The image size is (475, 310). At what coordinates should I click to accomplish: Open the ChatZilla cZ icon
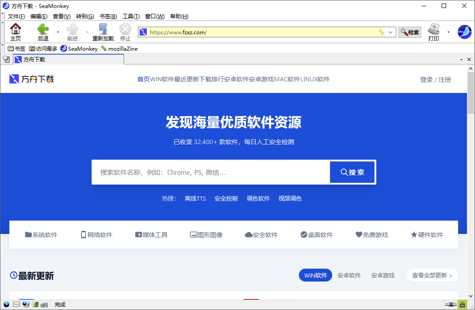tap(44, 305)
